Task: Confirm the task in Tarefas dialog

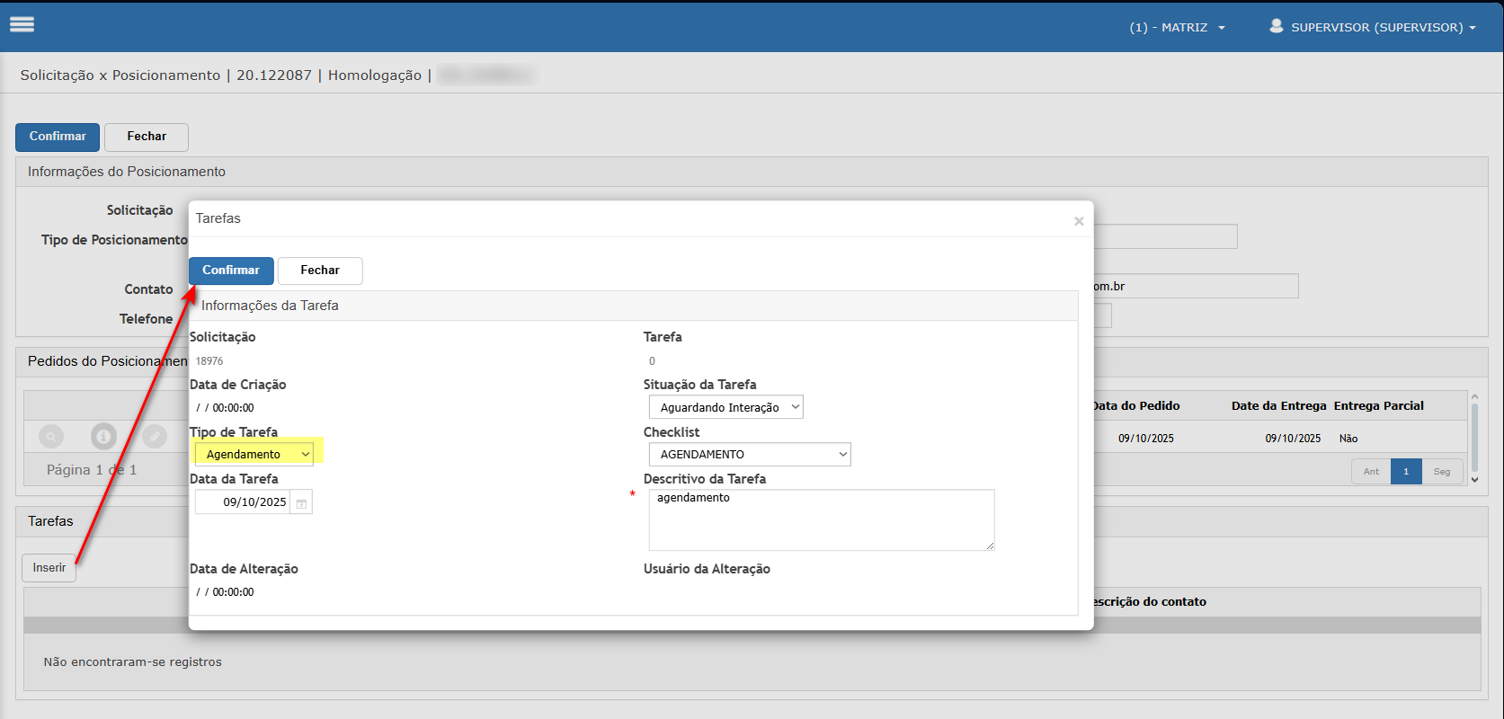Action: click(231, 271)
